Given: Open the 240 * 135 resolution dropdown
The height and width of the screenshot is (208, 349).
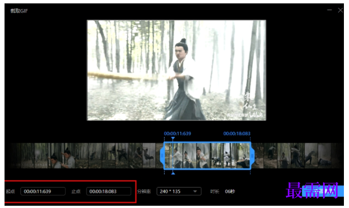Looking at the screenshot, I should tap(179, 191).
